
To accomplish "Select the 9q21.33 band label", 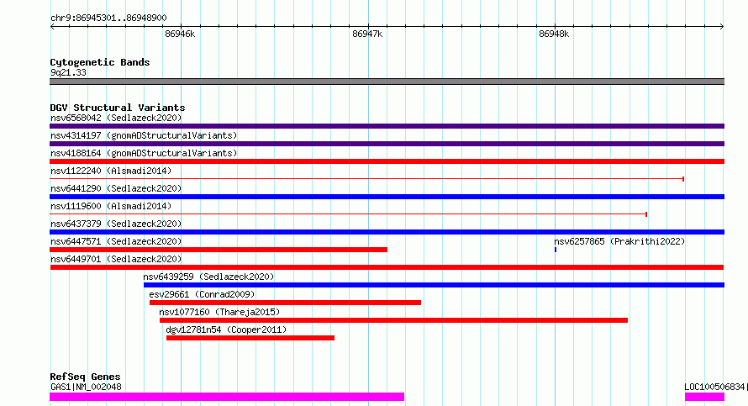I will [x=68, y=72].
